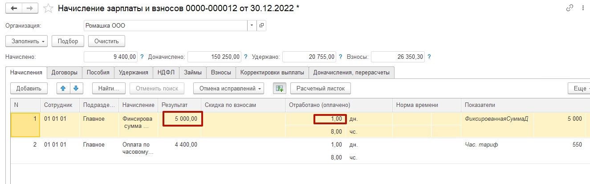The image size is (590, 184).
Task: Switch to the НДФЛ tab
Action: point(166,72)
